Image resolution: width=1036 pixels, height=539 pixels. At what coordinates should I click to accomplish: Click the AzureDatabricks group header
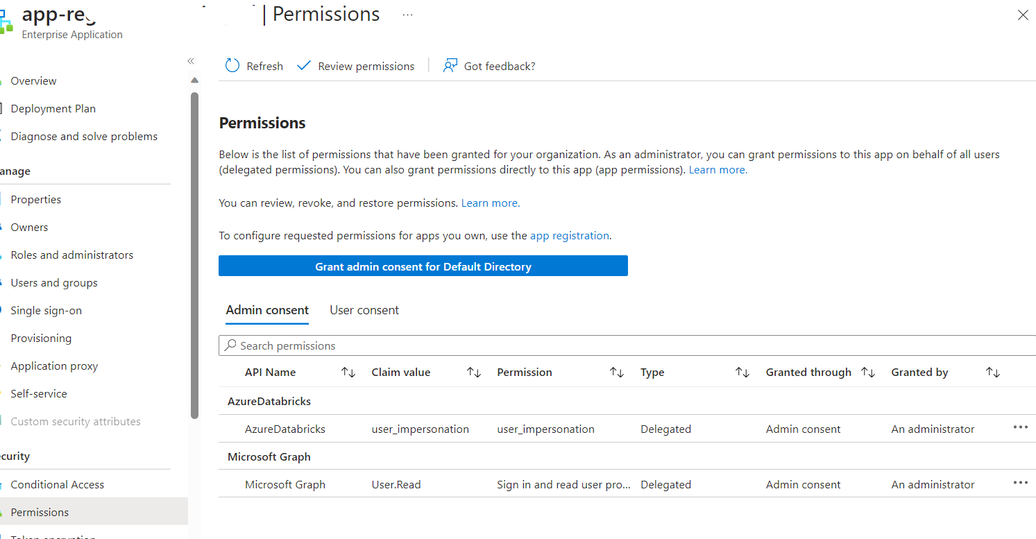point(269,402)
